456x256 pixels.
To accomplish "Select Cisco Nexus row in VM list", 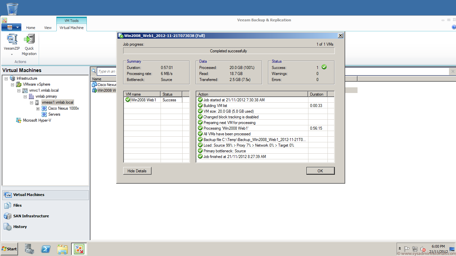I will click(x=104, y=85).
